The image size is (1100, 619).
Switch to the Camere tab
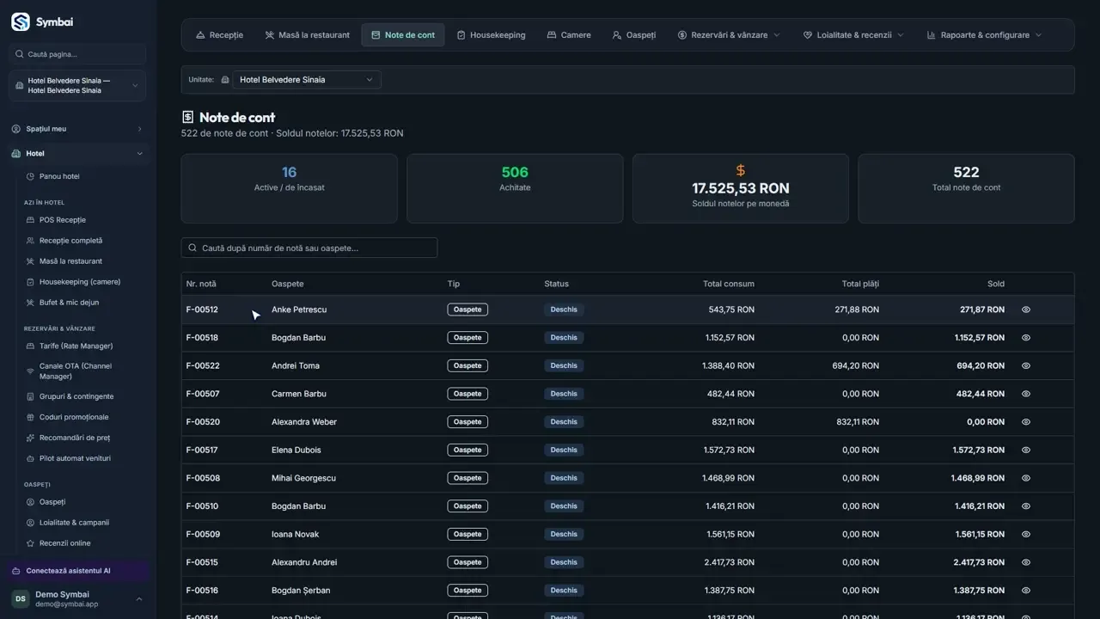click(x=569, y=35)
